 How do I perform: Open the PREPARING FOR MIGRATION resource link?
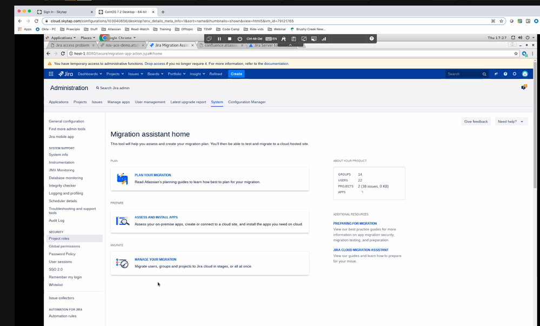tap(355, 223)
